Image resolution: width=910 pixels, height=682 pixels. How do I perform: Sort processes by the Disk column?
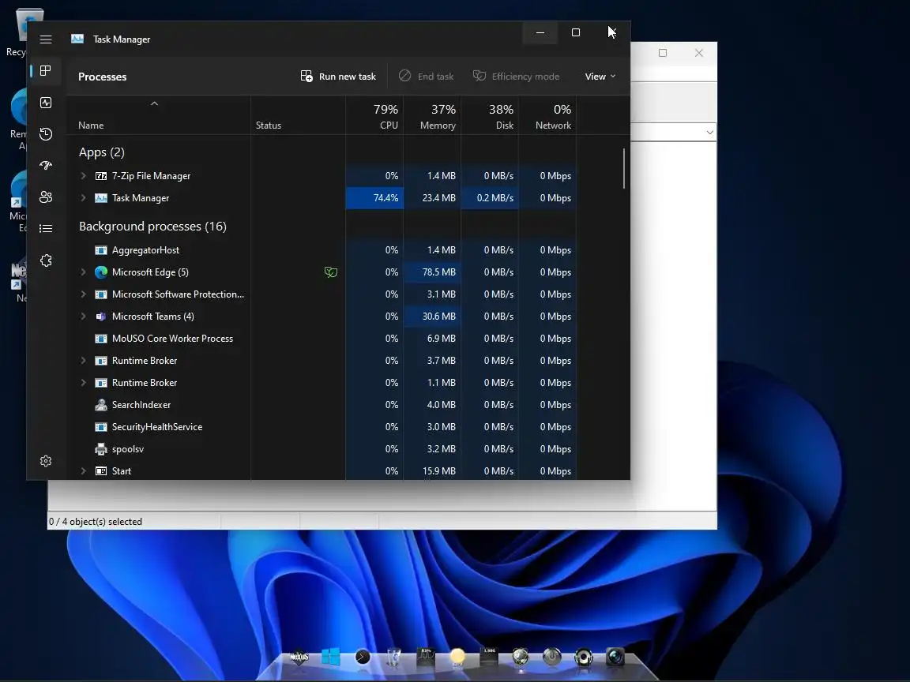click(x=490, y=117)
